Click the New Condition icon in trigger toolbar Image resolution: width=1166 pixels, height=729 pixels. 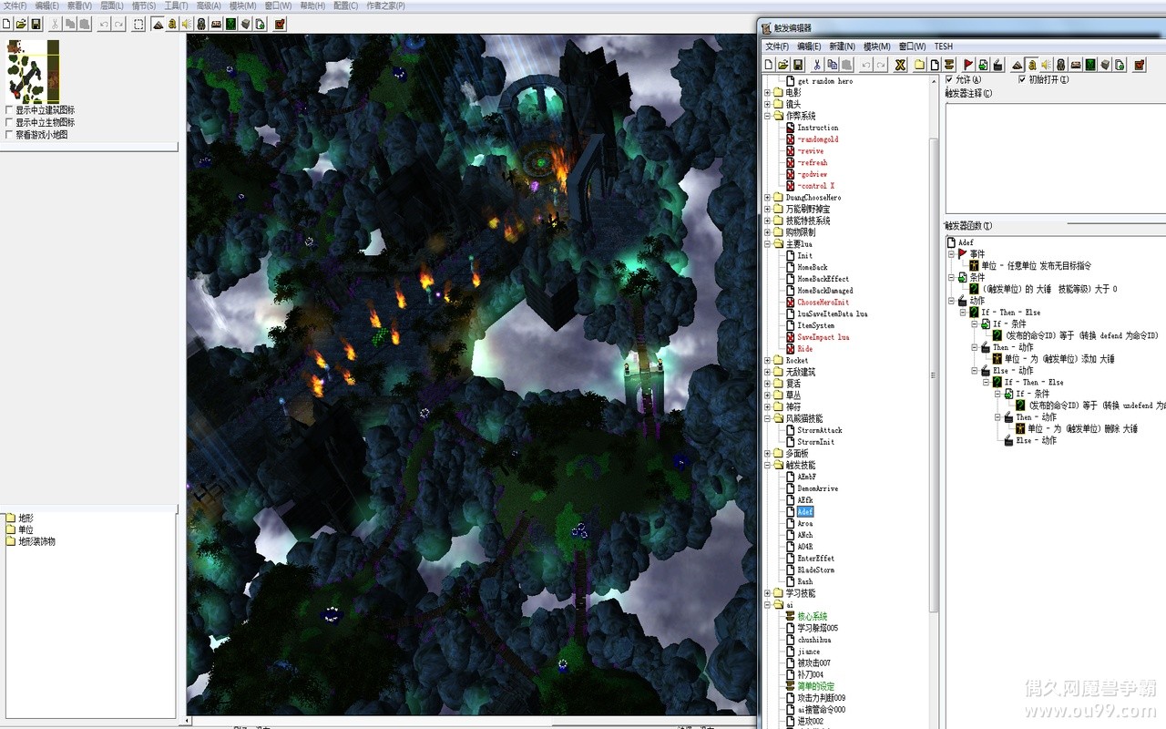pos(983,65)
